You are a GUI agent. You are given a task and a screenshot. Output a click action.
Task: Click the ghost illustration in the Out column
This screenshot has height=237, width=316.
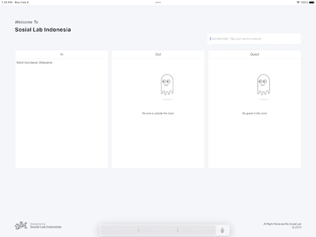coord(167,84)
